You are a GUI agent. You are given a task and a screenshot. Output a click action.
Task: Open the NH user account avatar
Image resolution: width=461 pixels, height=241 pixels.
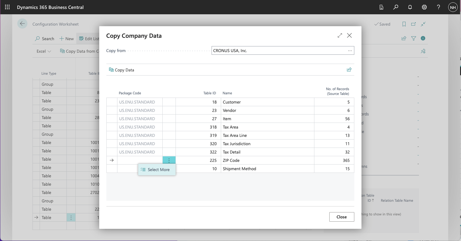pyautogui.click(x=453, y=7)
